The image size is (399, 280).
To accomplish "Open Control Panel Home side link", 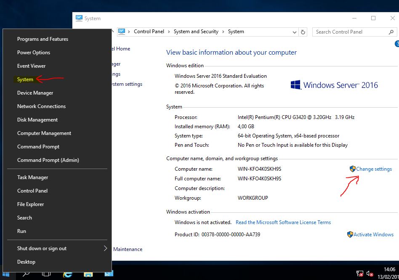I will click(121, 49).
